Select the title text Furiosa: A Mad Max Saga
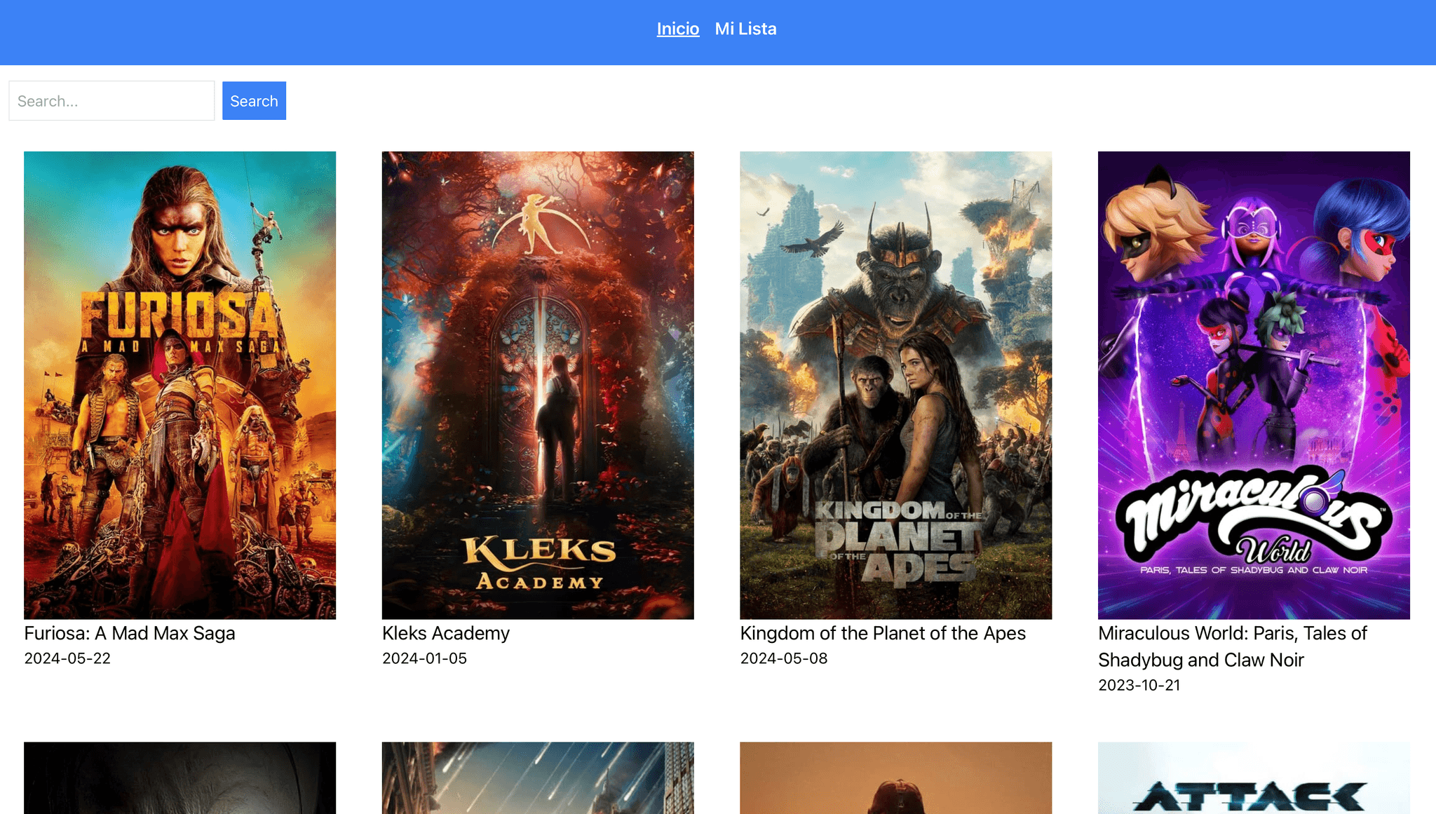Viewport: 1436px width, 814px height. tap(130, 633)
